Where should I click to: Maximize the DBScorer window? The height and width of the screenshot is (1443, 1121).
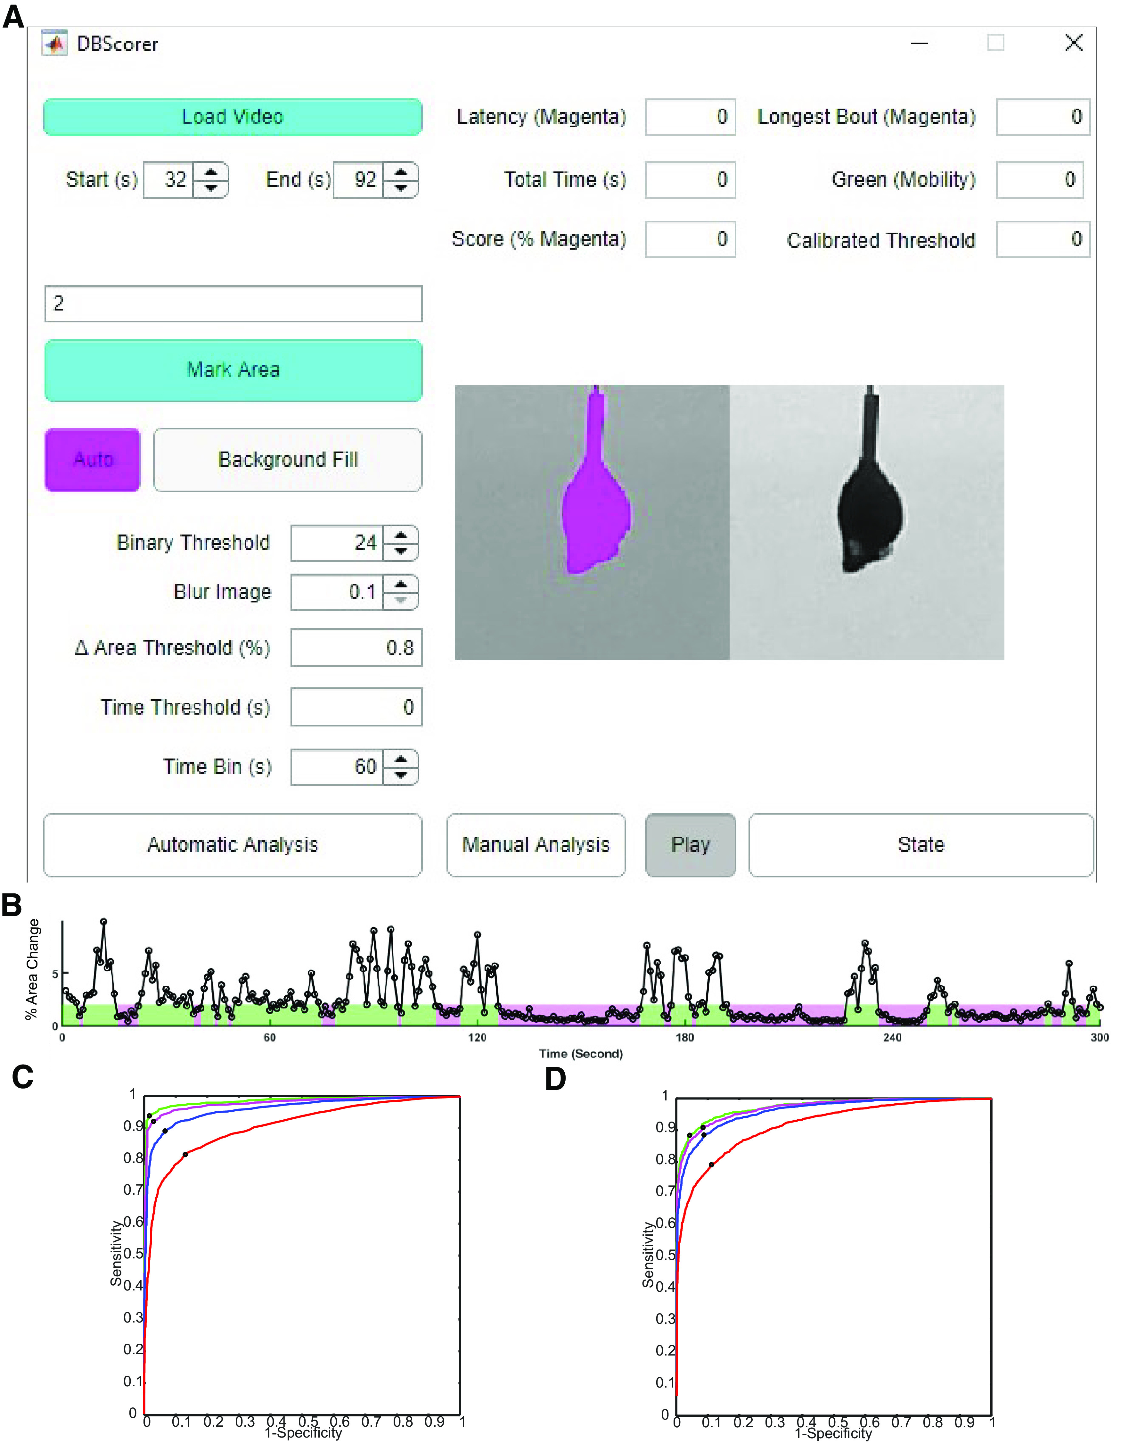pyautogui.click(x=996, y=44)
